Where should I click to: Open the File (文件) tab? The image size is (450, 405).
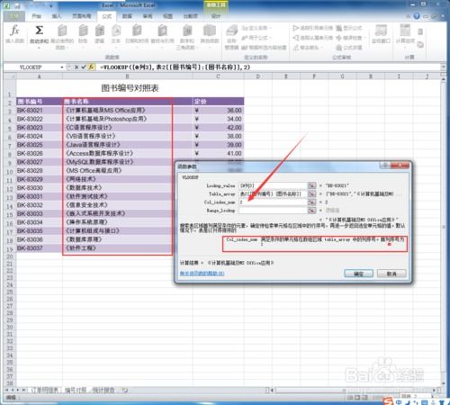[13, 16]
